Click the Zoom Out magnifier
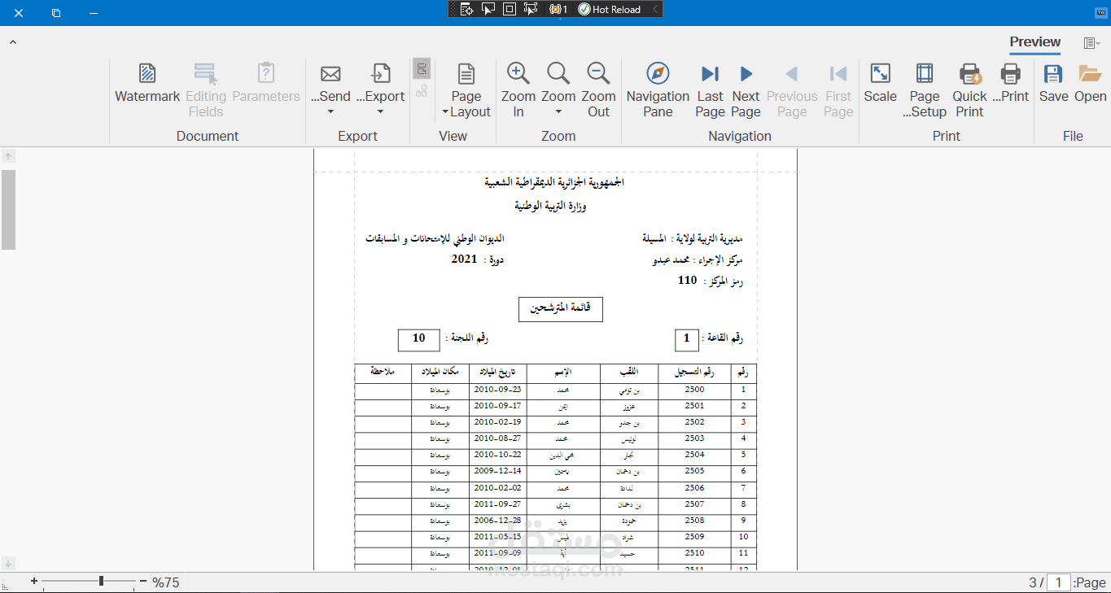Image resolution: width=1111 pixels, height=593 pixels. [598, 90]
